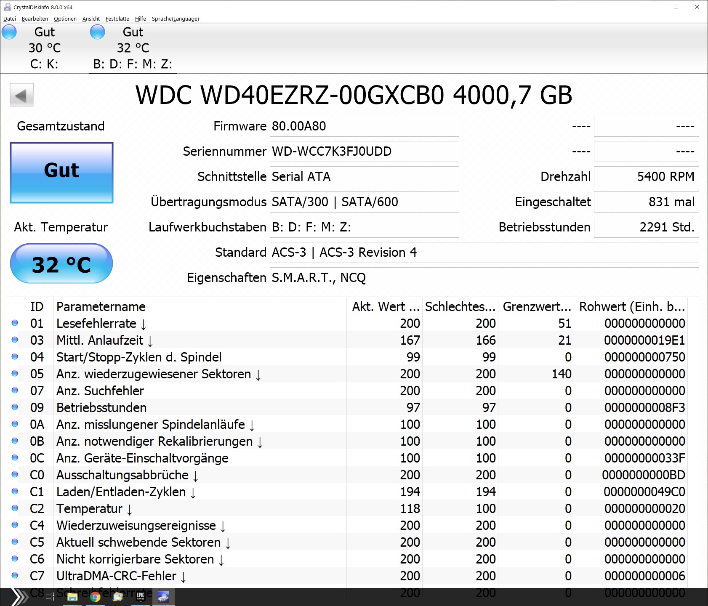Open the mail app icon in the taskbar
The height and width of the screenshot is (606, 708).
click(x=118, y=597)
